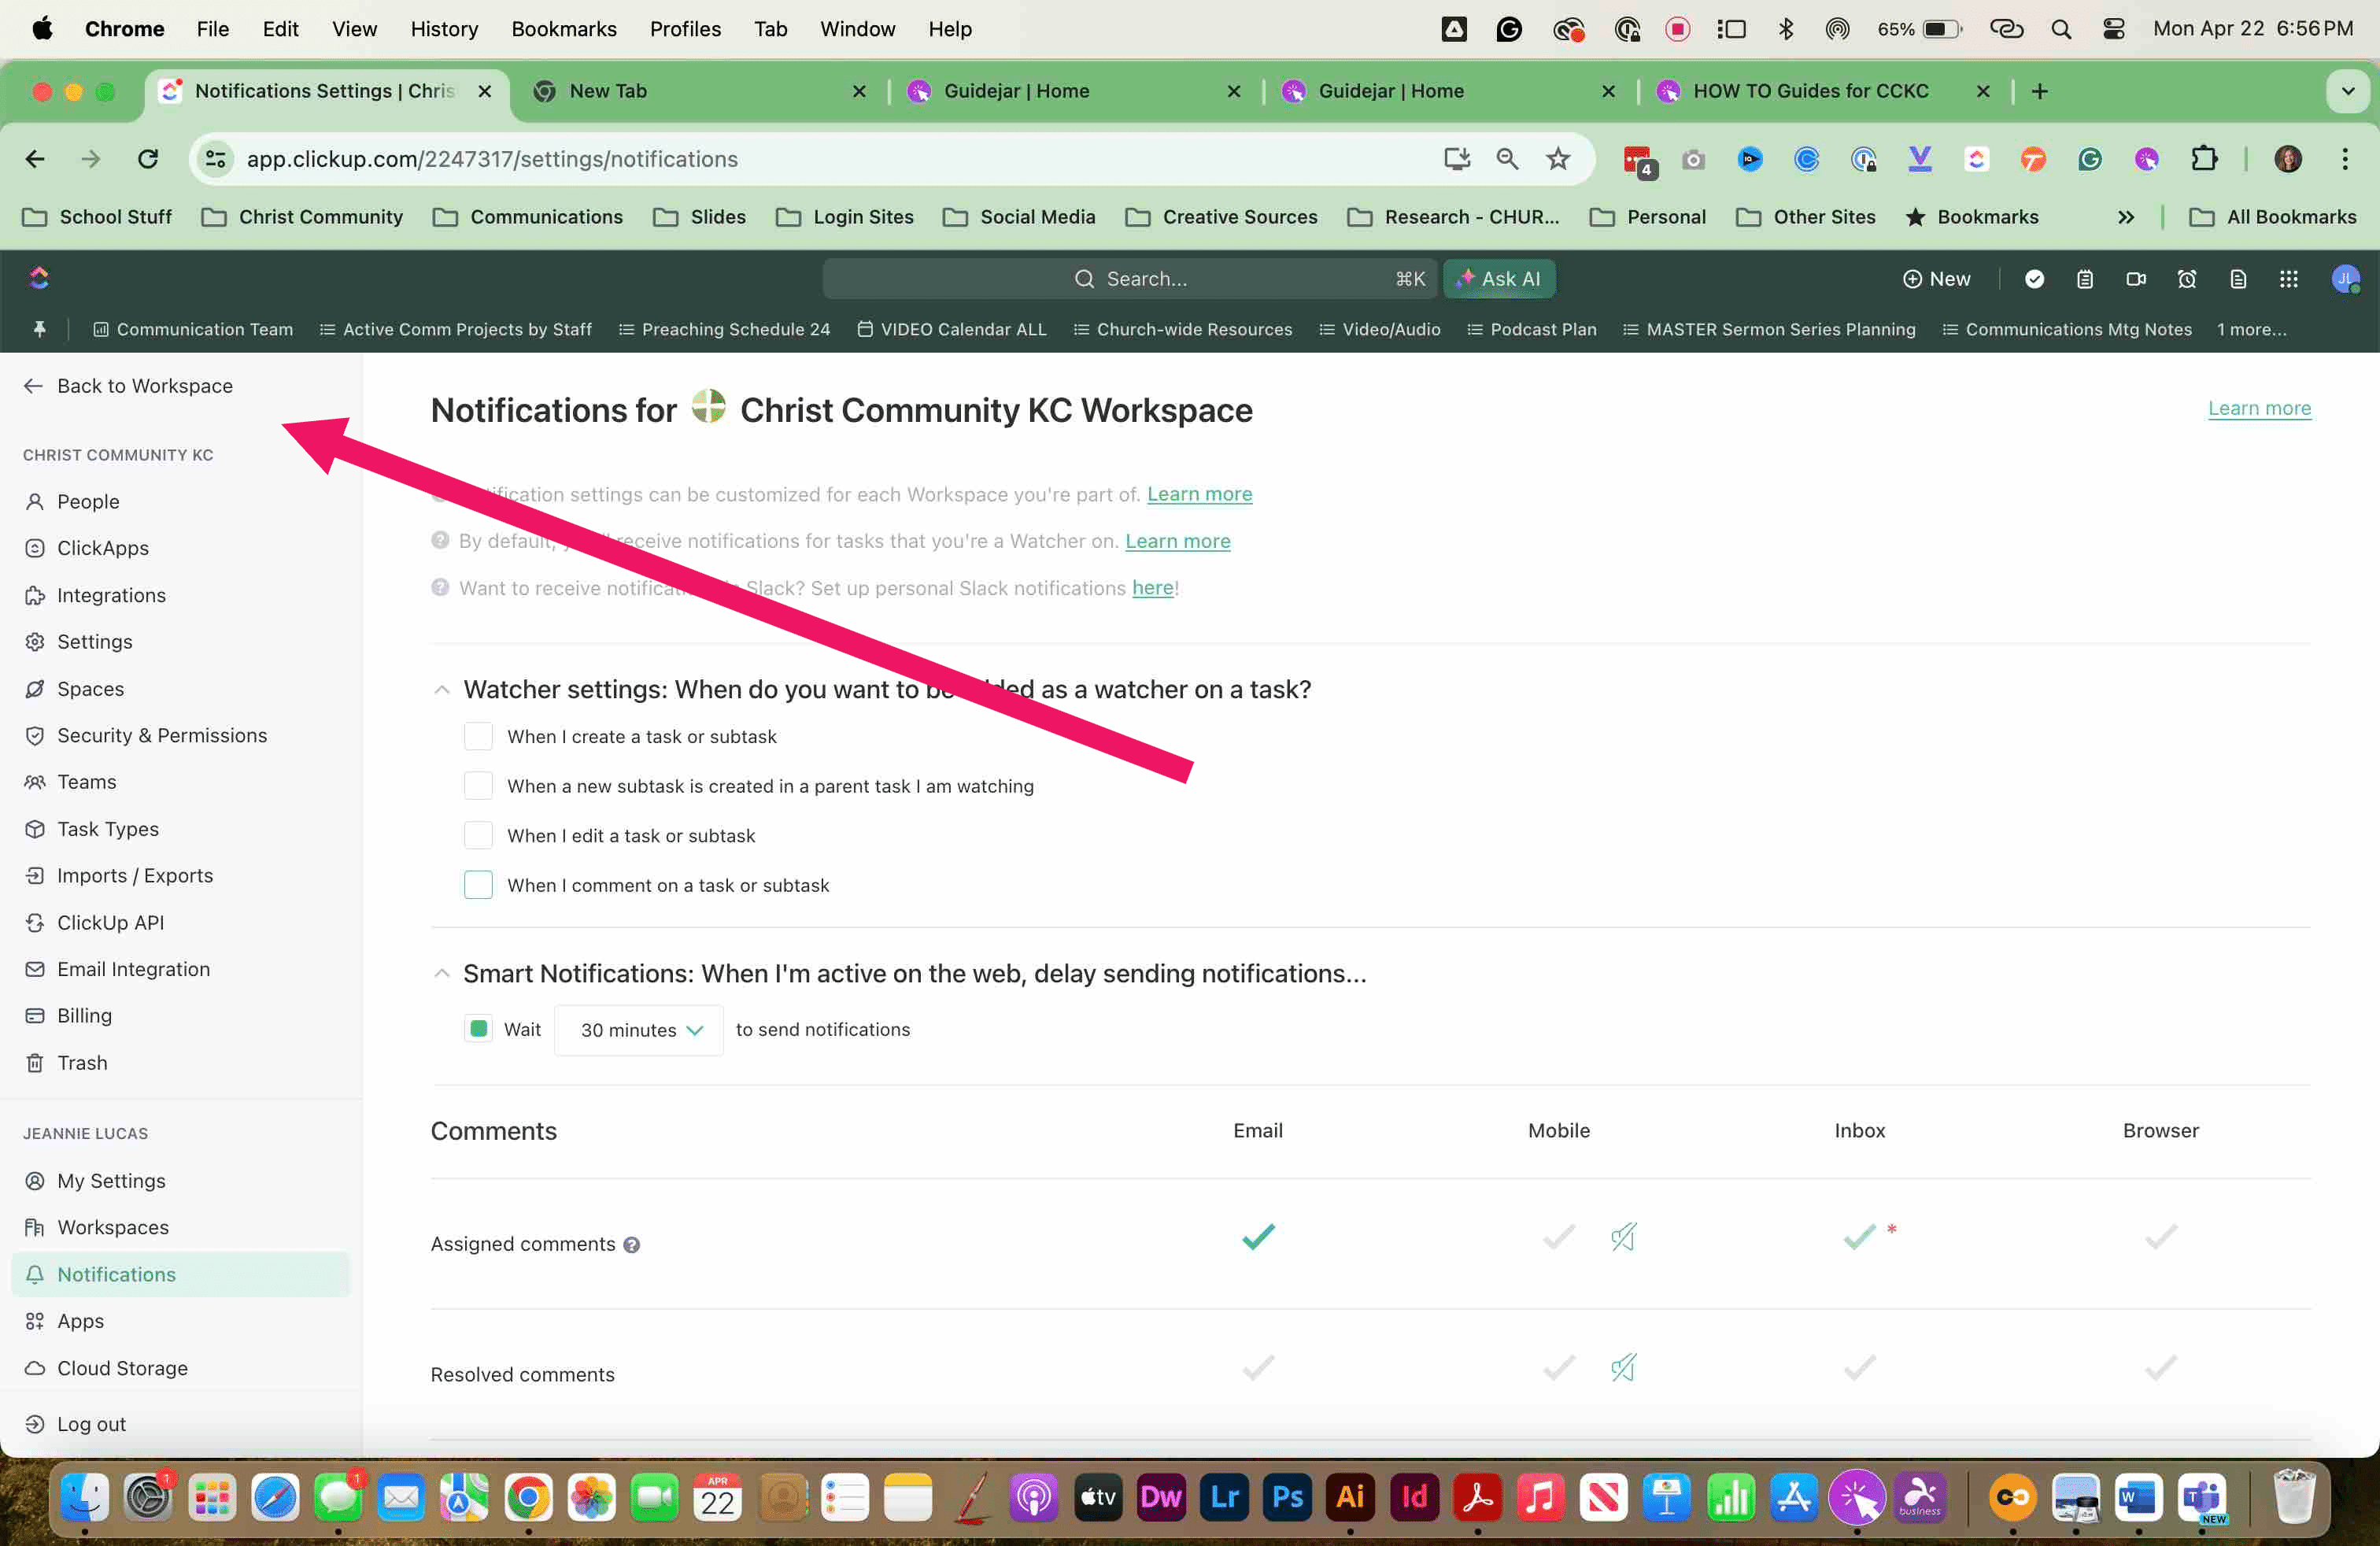
Task: Open the ClickUp home logo icon
Action: coord(39,278)
